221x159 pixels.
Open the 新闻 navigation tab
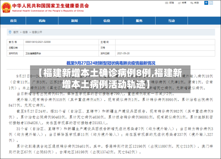74,21
